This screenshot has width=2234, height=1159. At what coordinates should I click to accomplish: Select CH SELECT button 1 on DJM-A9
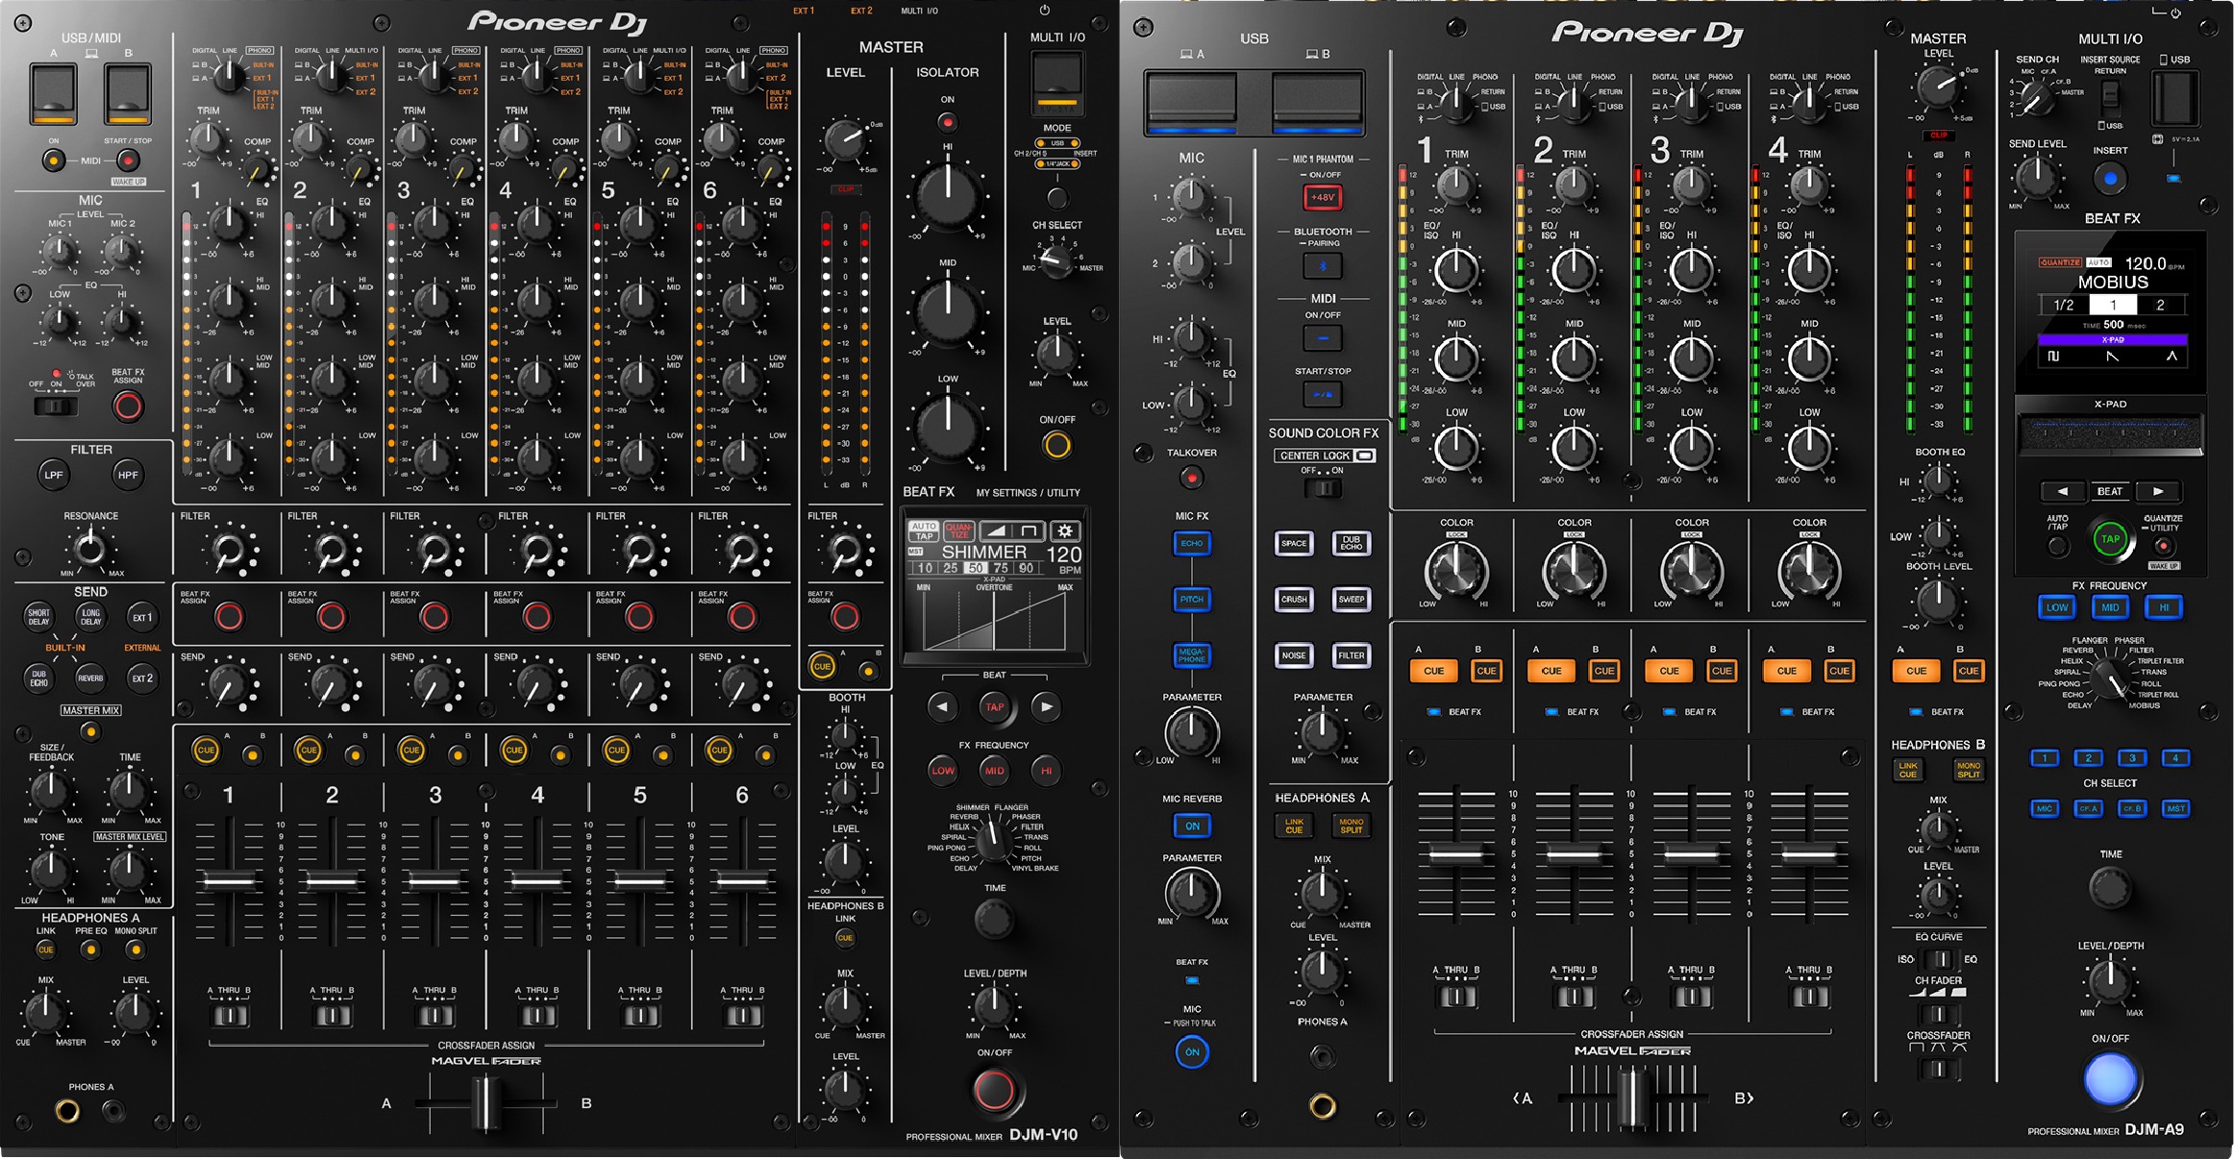pyautogui.click(x=2045, y=758)
